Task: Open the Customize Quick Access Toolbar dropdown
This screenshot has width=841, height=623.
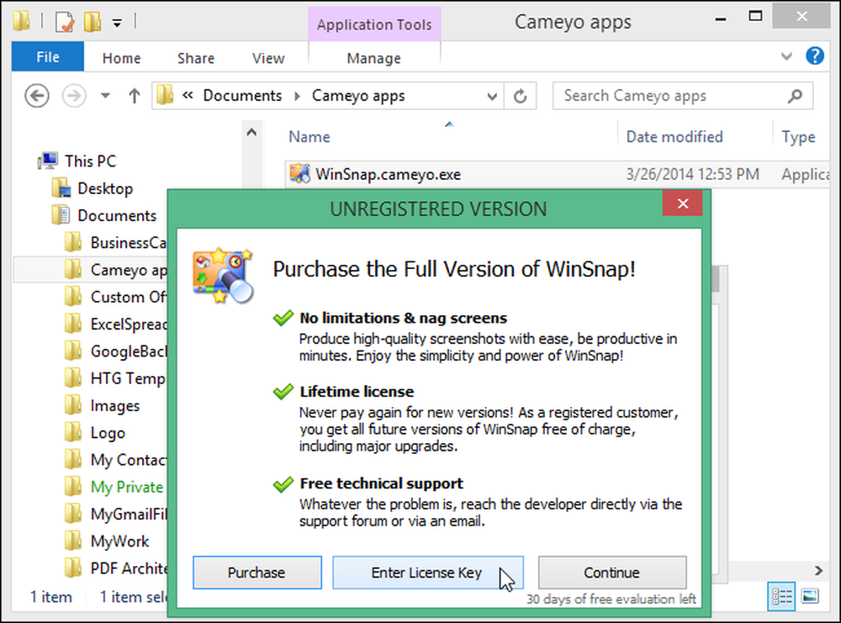Action: pos(117,23)
